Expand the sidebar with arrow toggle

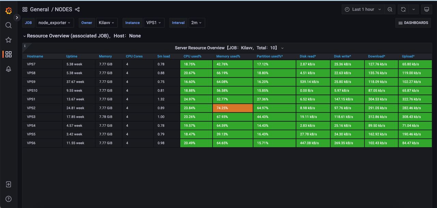click(17, 17)
